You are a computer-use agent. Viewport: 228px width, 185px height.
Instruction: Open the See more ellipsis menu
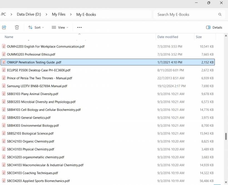(80, 27)
